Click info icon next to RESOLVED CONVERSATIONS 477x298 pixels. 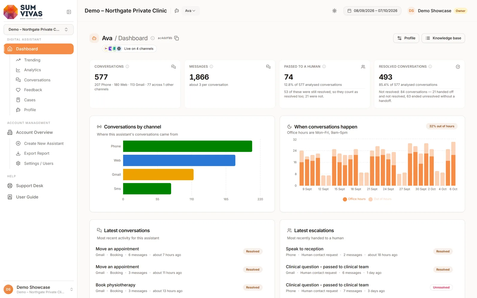tap(430, 66)
